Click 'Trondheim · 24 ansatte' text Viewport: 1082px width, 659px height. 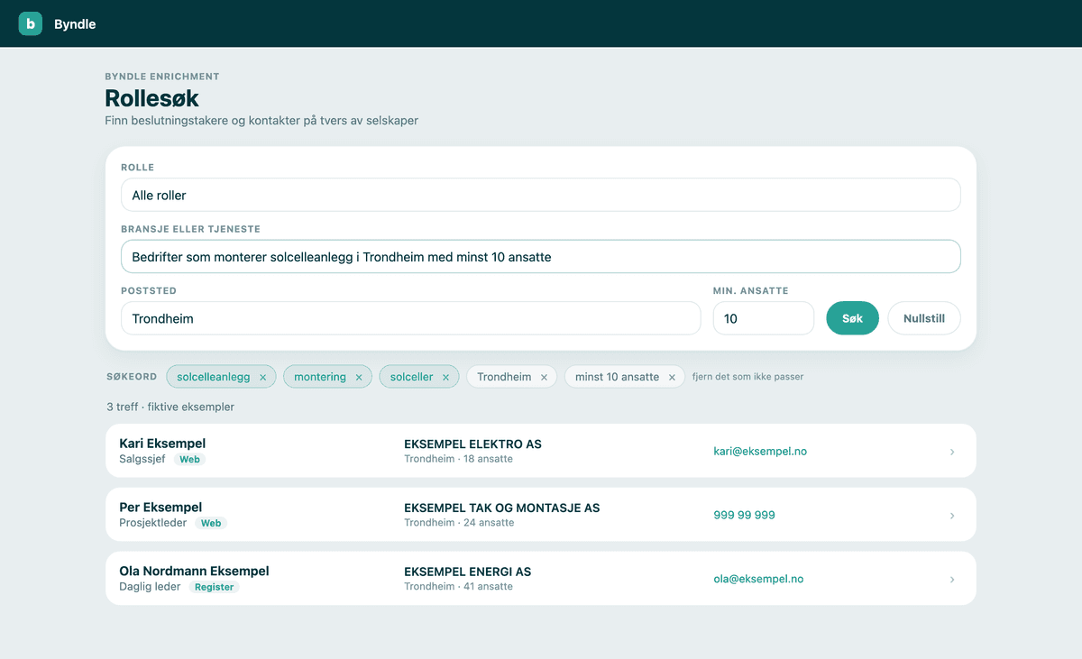click(x=459, y=523)
